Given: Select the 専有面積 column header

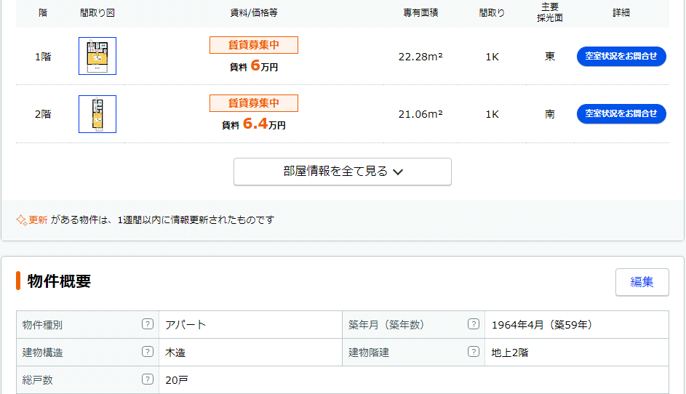Looking at the screenshot, I should click(420, 13).
